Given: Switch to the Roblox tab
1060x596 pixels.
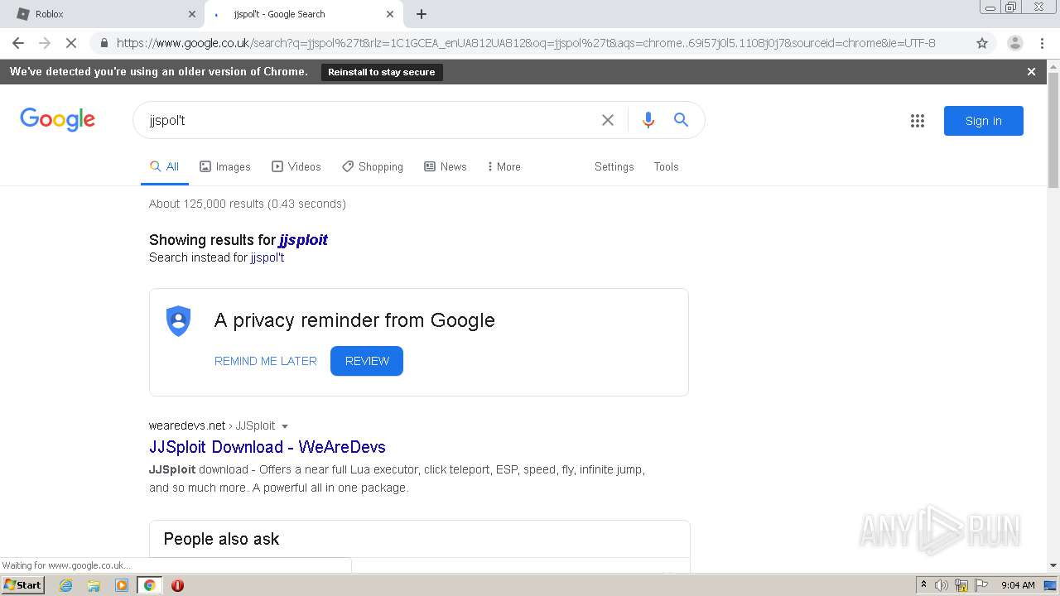Looking at the screenshot, I should [x=102, y=14].
